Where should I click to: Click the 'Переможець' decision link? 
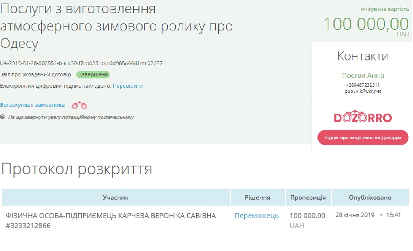tap(257, 216)
